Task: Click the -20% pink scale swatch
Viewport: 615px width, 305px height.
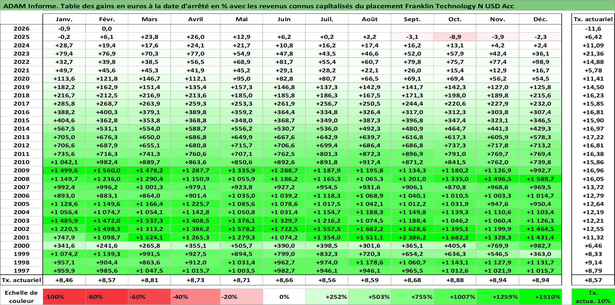Action: click(x=241, y=297)
